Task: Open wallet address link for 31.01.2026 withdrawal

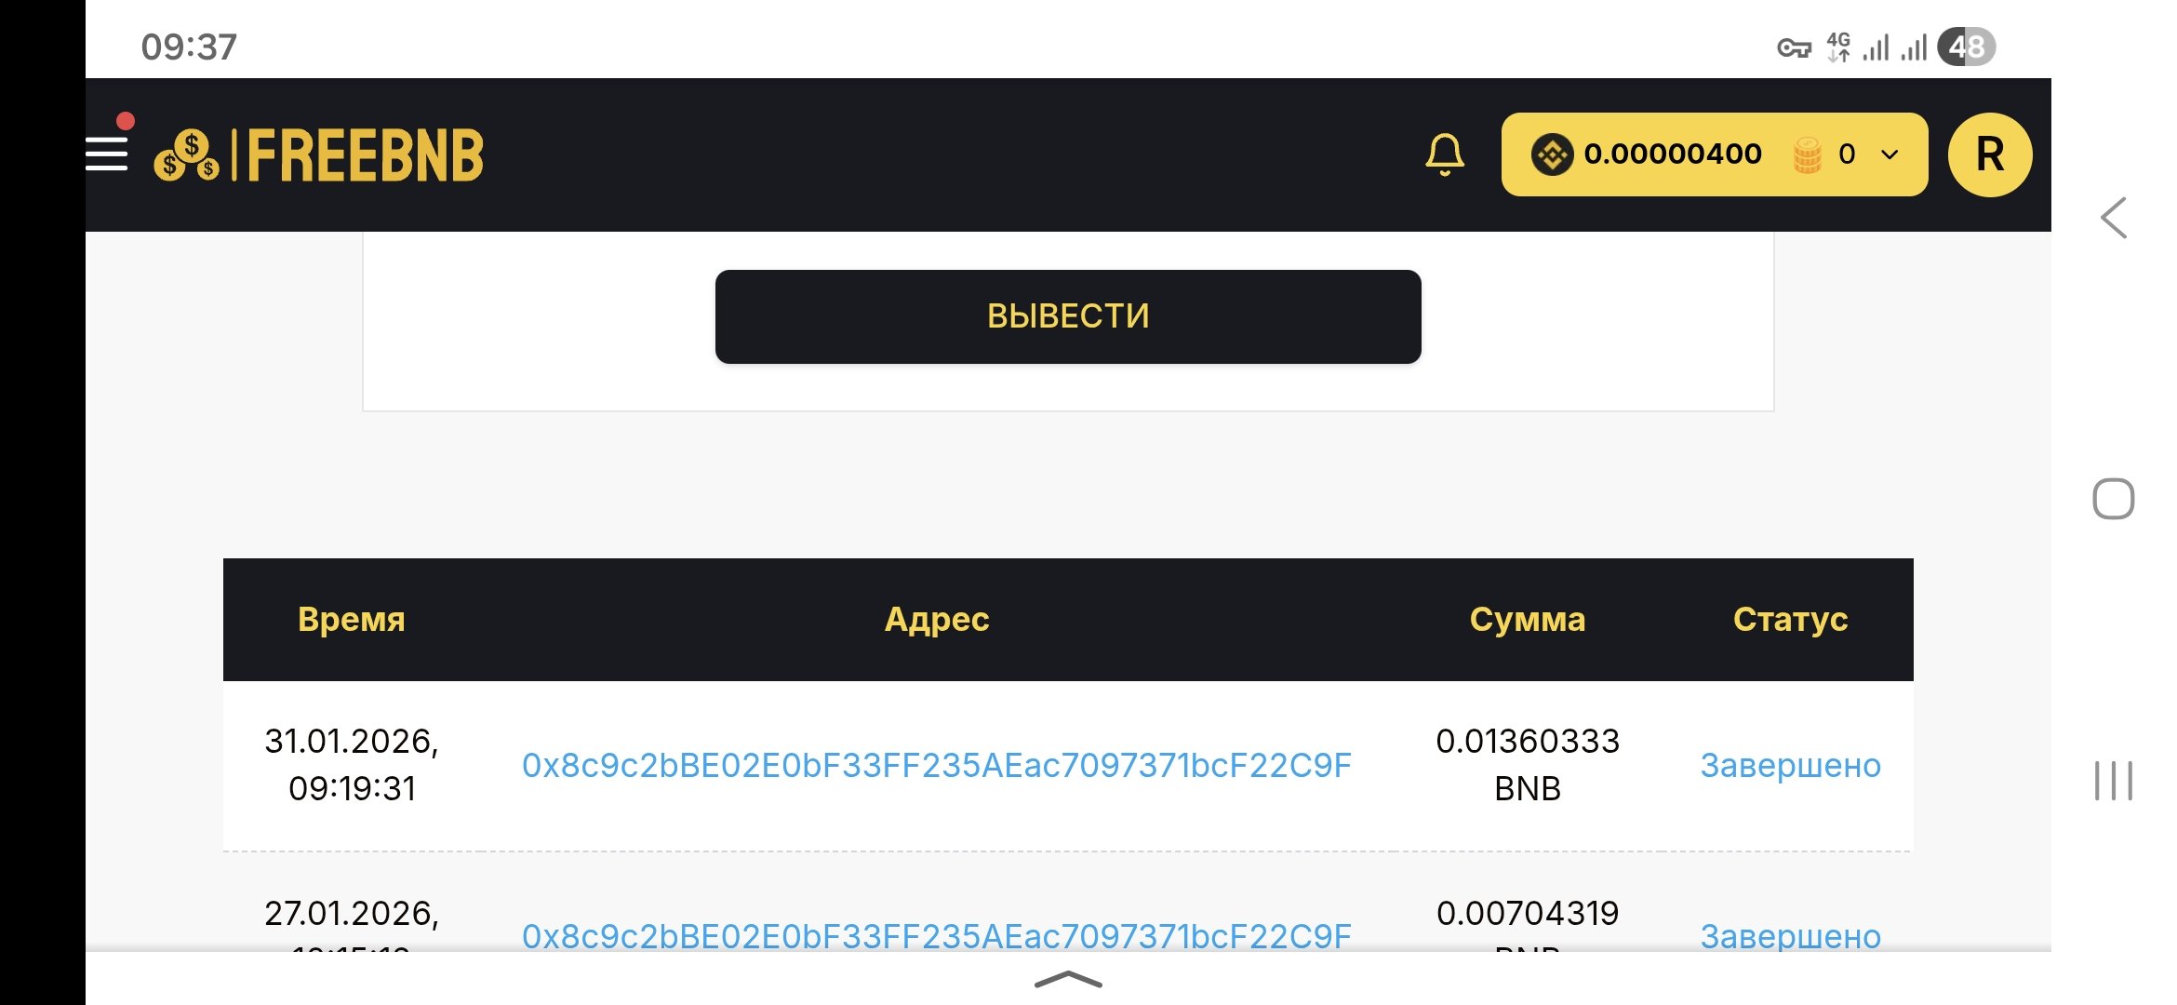Action: pos(936,765)
